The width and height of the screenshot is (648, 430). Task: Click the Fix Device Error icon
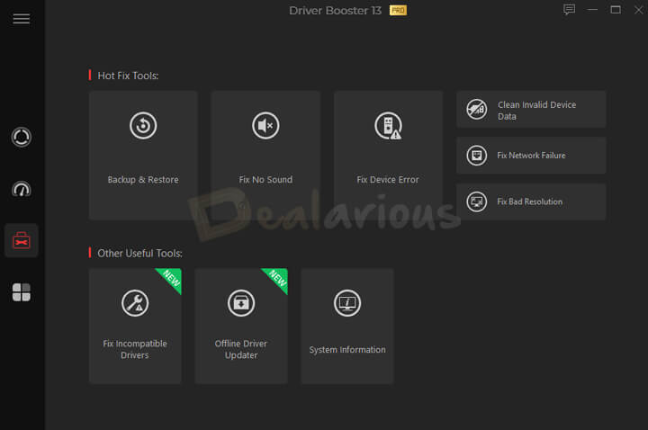point(389,126)
